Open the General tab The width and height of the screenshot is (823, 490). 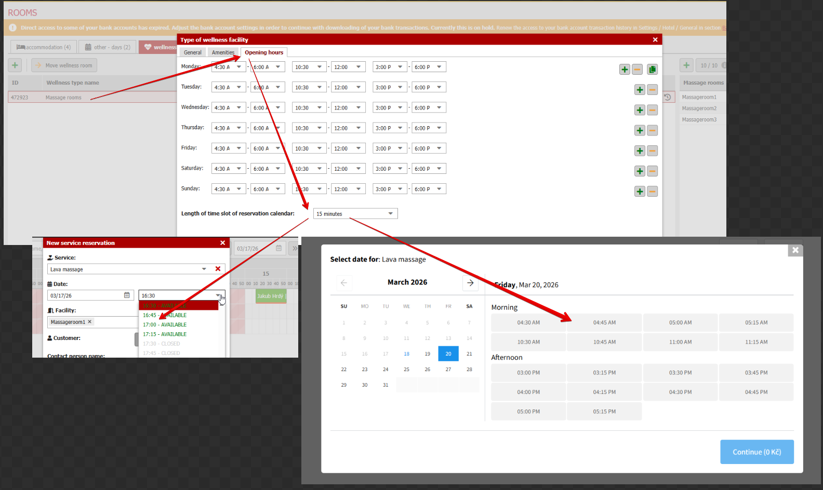tap(192, 52)
